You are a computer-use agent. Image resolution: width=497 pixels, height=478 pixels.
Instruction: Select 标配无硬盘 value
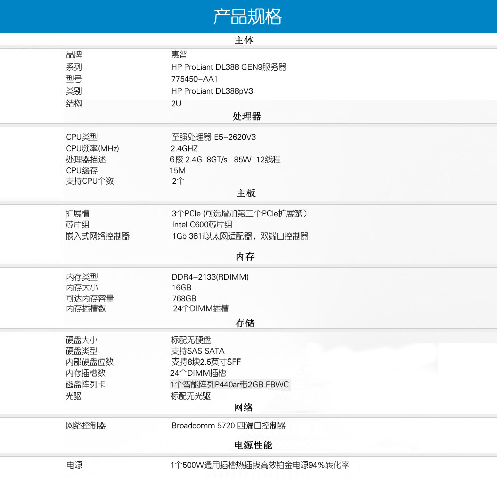tap(191, 340)
